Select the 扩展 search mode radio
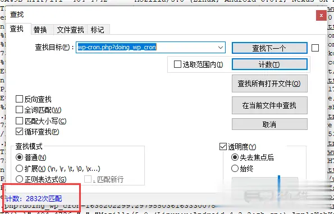Screen dimensions: 334x214 tap(20, 169)
